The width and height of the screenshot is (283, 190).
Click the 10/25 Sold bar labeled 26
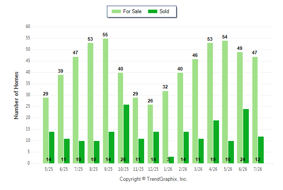point(126,134)
